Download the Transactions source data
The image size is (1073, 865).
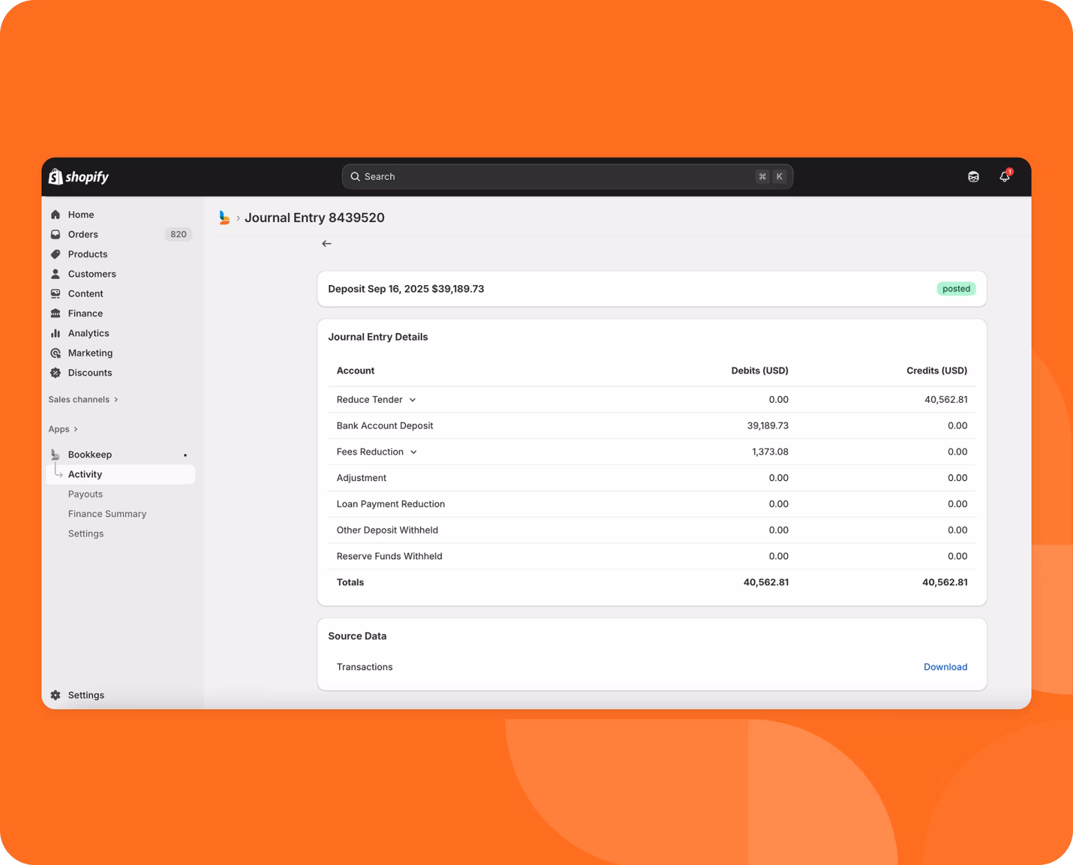coord(946,667)
